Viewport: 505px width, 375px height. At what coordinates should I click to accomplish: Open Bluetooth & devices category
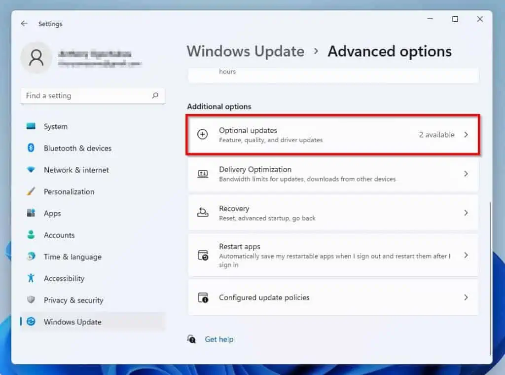pos(93,148)
